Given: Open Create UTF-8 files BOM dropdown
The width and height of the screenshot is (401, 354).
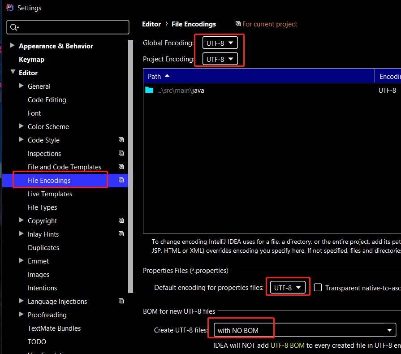Looking at the screenshot, I should click(x=304, y=330).
